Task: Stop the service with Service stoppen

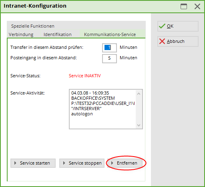Action: click(x=82, y=163)
